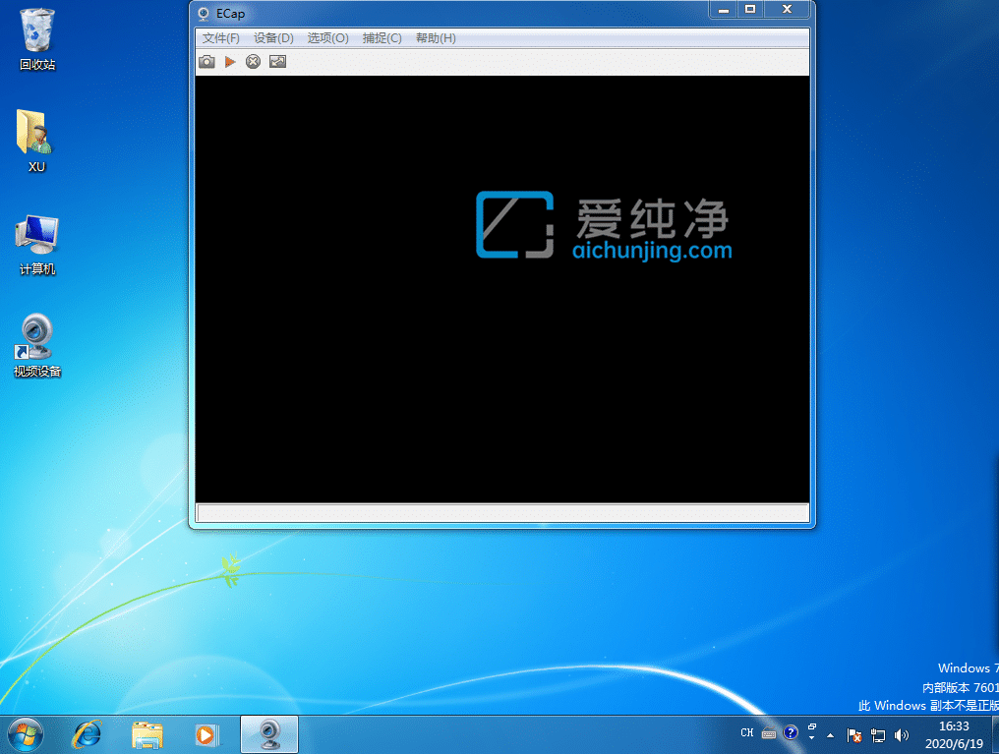Click the network tray icon

point(878,735)
